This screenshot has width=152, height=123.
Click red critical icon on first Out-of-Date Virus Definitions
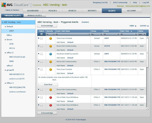[x=51, y=98]
